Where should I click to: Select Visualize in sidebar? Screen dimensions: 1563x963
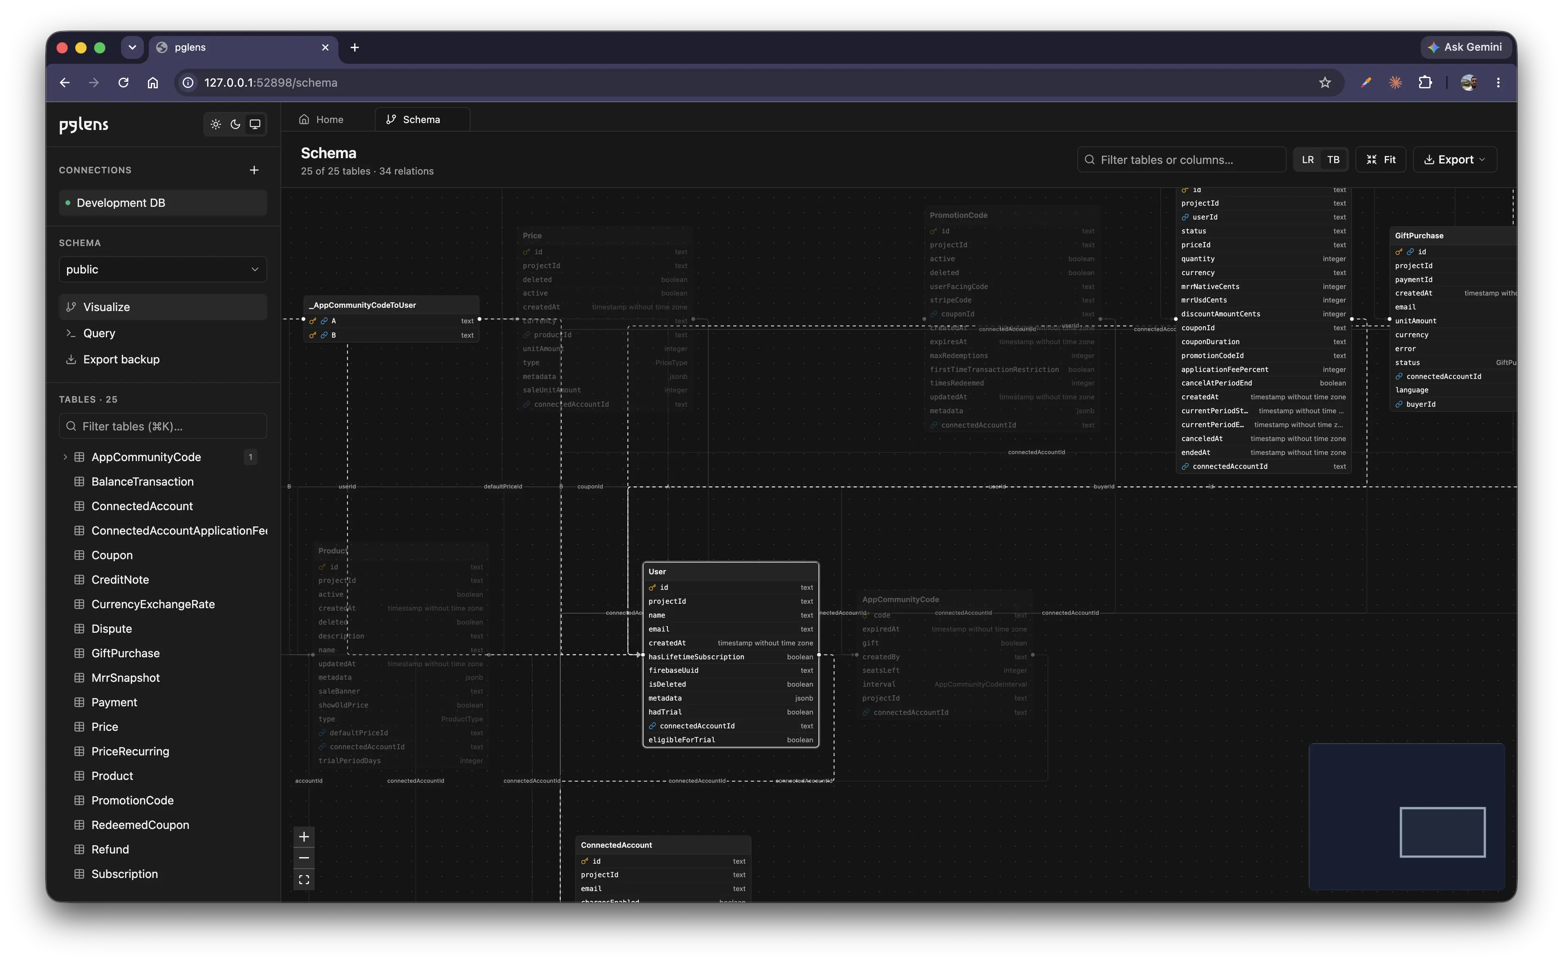tap(162, 307)
